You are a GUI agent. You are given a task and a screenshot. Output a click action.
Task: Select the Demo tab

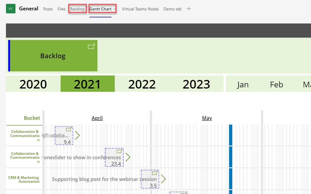click(x=172, y=9)
